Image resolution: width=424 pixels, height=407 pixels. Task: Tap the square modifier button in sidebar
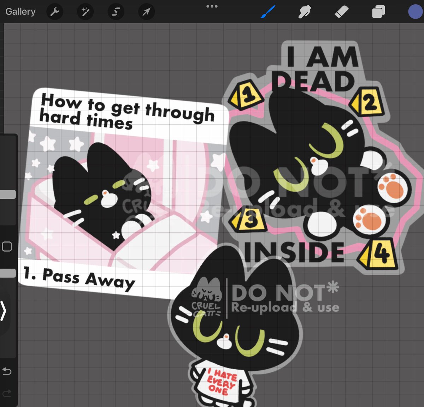point(7,246)
